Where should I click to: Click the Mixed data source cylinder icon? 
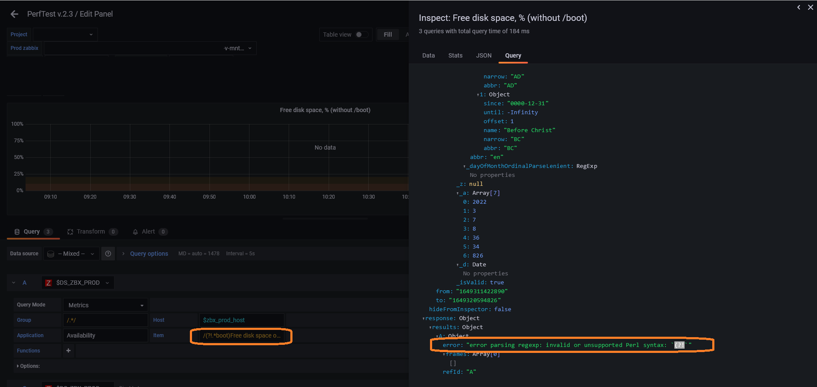[50, 253]
